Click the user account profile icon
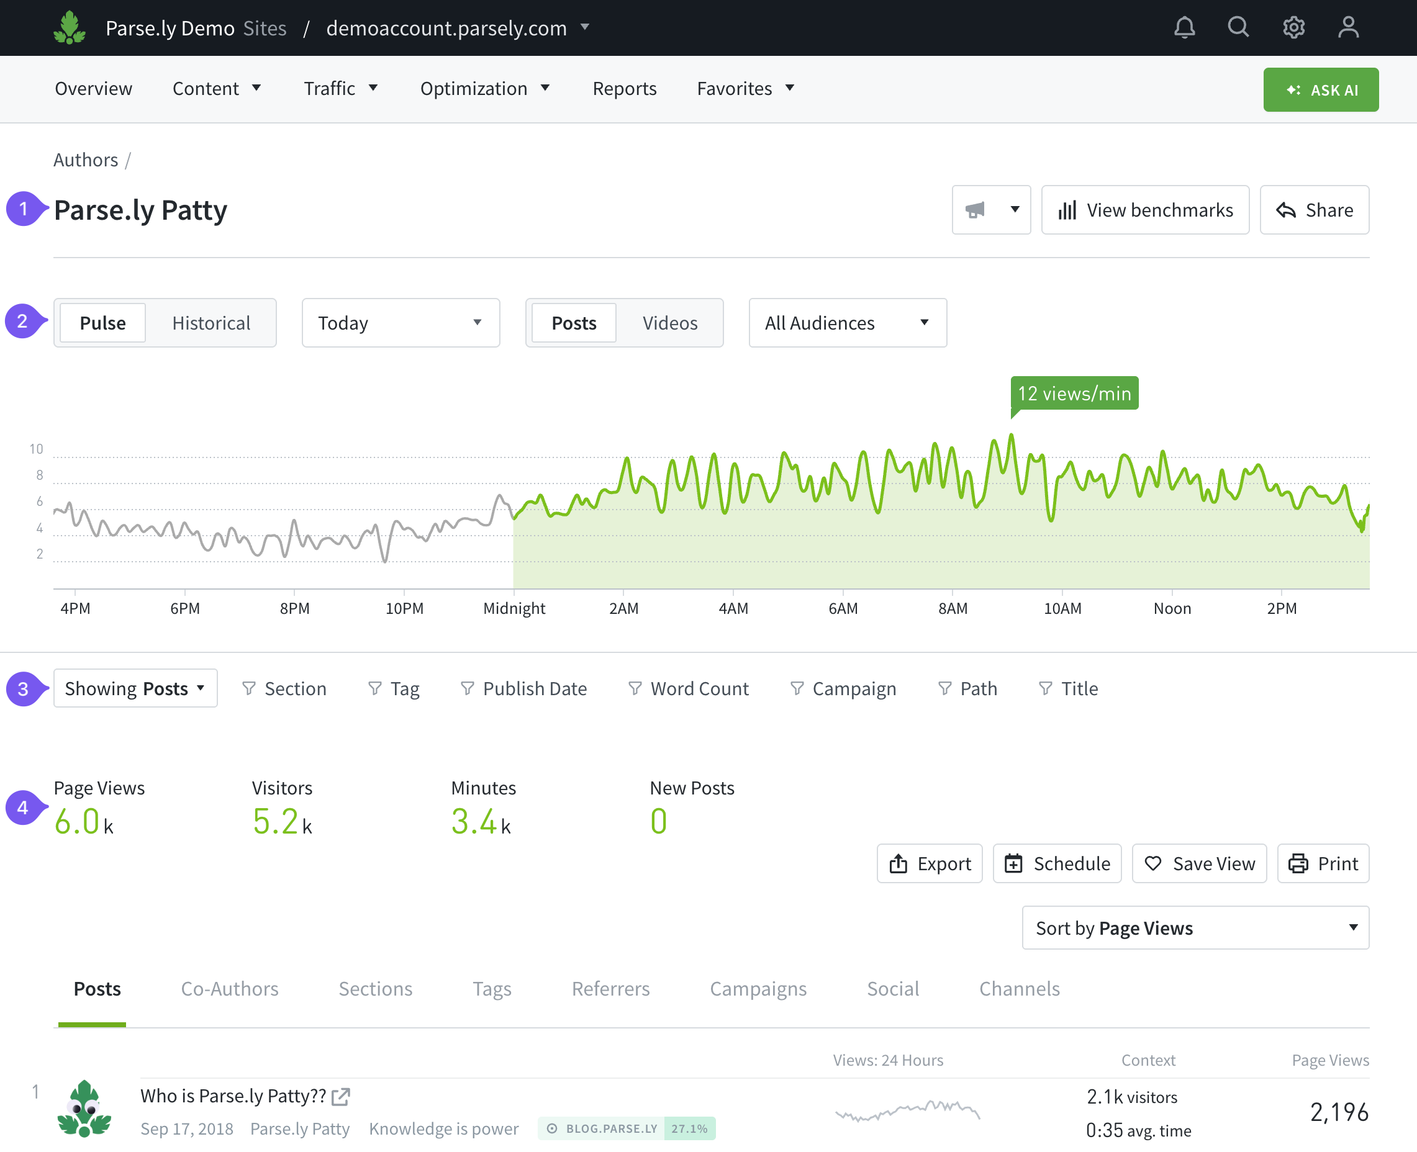 coord(1348,28)
